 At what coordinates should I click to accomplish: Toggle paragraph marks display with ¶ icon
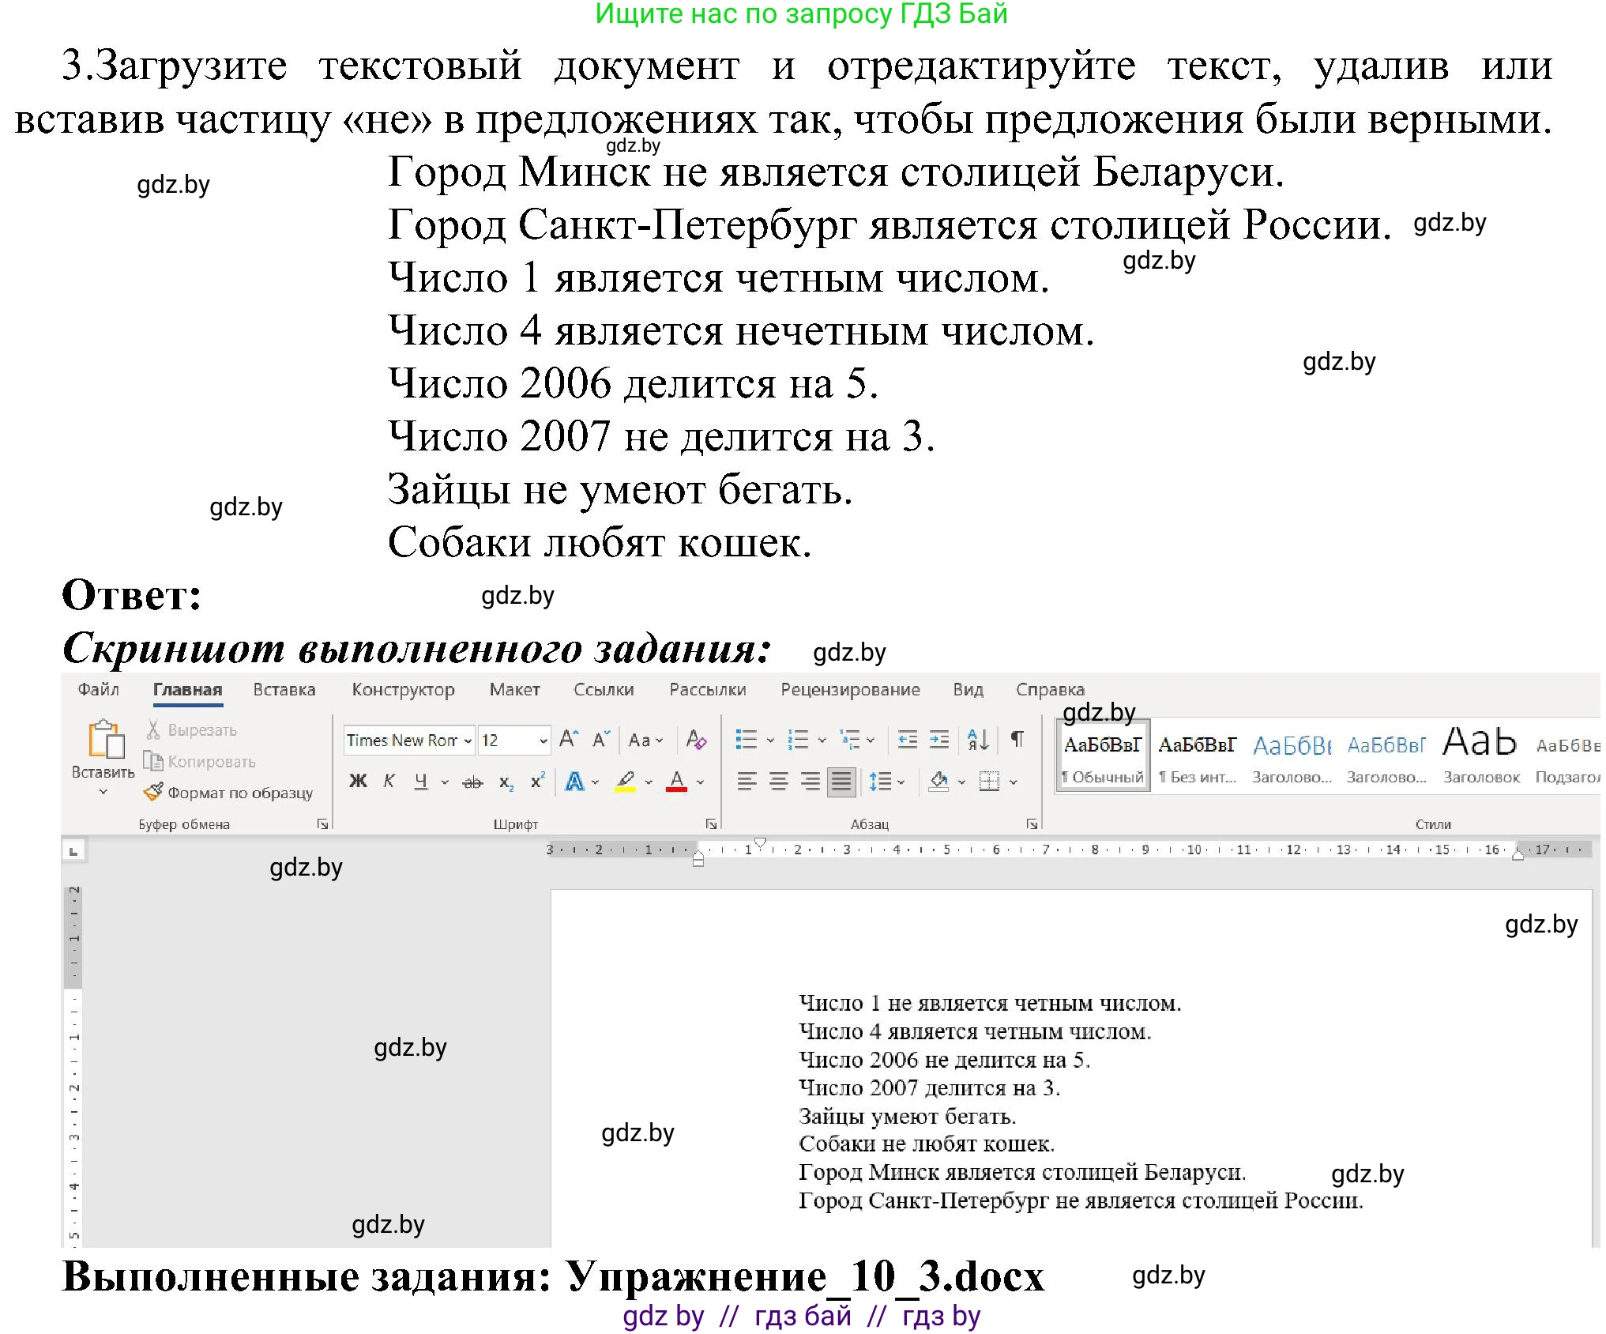pyautogui.click(x=1017, y=740)
